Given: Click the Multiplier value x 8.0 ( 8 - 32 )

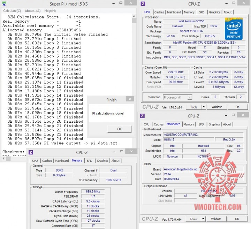Looking at the screenshot, I should (x=176, y=77).
